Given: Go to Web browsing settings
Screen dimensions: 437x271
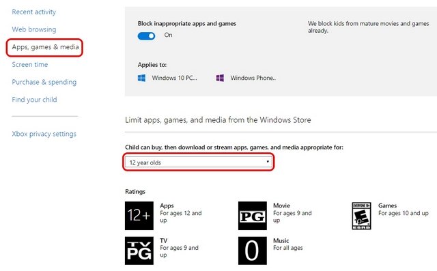Looking at the screenshot, I should point(34,29).
